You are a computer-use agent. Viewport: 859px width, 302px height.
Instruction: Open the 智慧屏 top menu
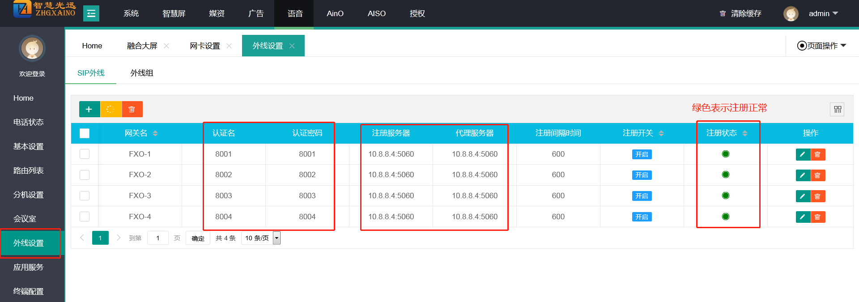[174, 13]
